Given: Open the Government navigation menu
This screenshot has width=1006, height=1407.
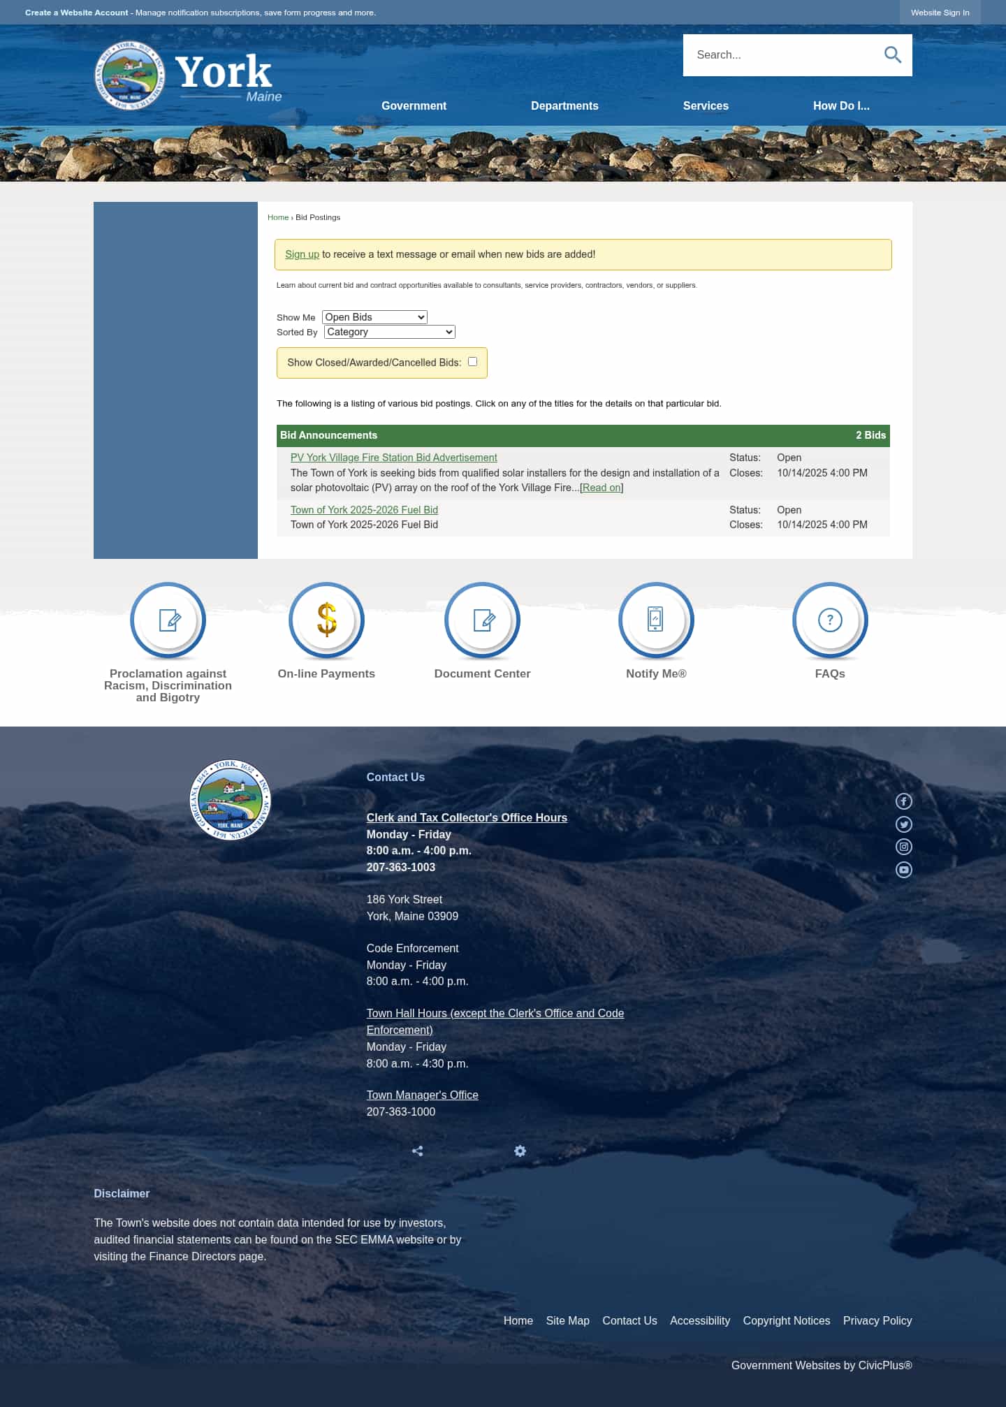Looking at the screenshot, I should tap(414, 106).
